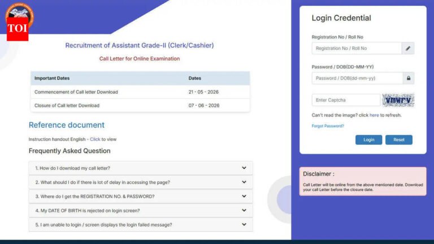Expand FAQ 'I am unable to login'
This screenshot has height=244, width=434.
pyautogui.click(x=141, y=225)
